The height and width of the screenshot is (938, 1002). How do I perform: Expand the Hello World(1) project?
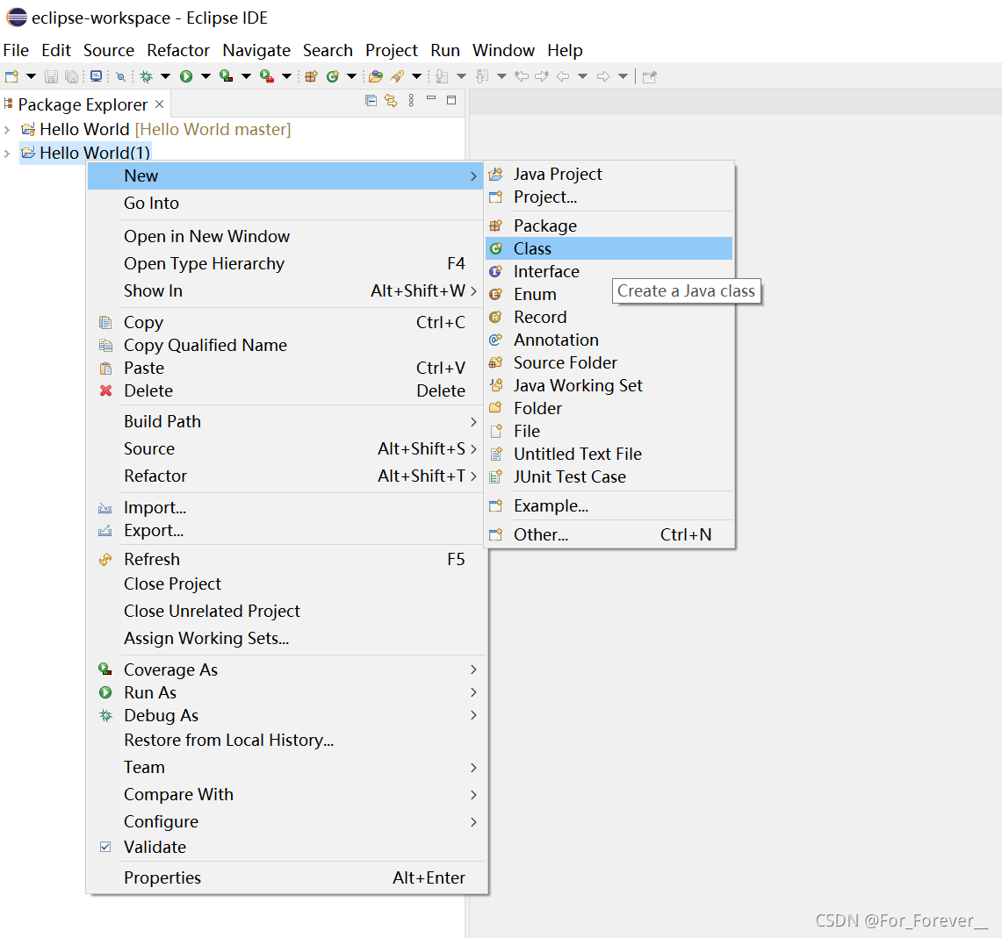(x=7, y=154)
